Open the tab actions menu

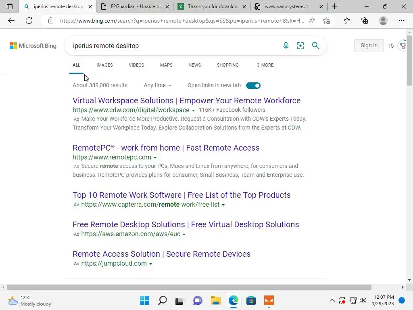click(10, 6)
